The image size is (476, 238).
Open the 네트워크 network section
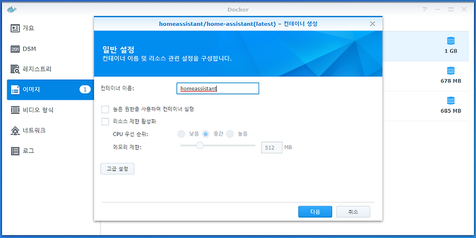50,131
